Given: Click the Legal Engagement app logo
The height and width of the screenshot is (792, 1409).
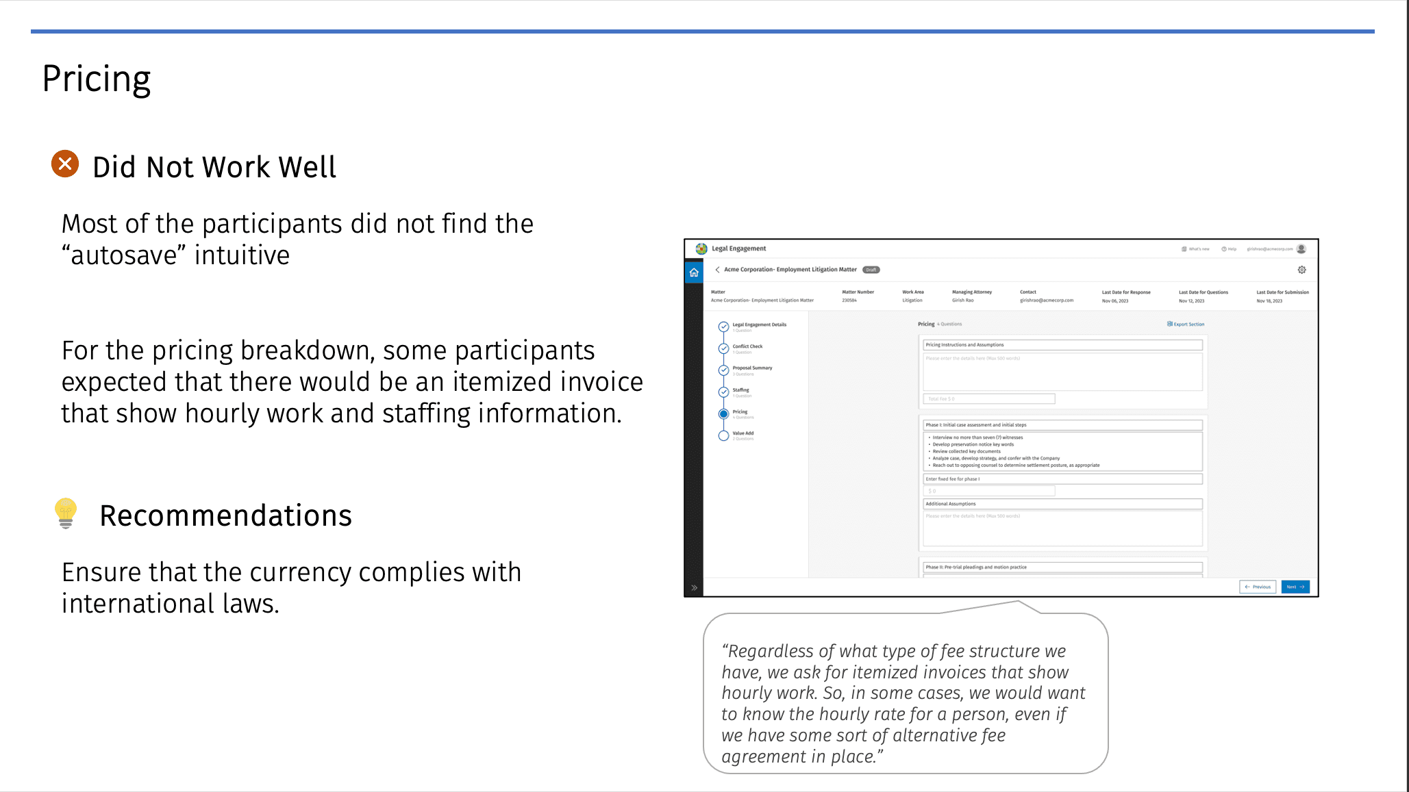Looking at the screenshot, I should tap(701, 248).
